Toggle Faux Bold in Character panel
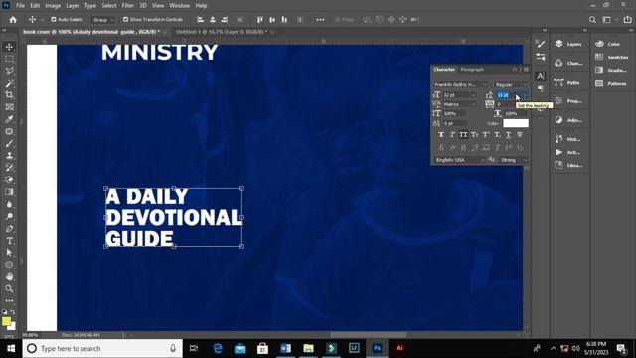The width and height of the screenshot is (636, 358). (441, 135)
